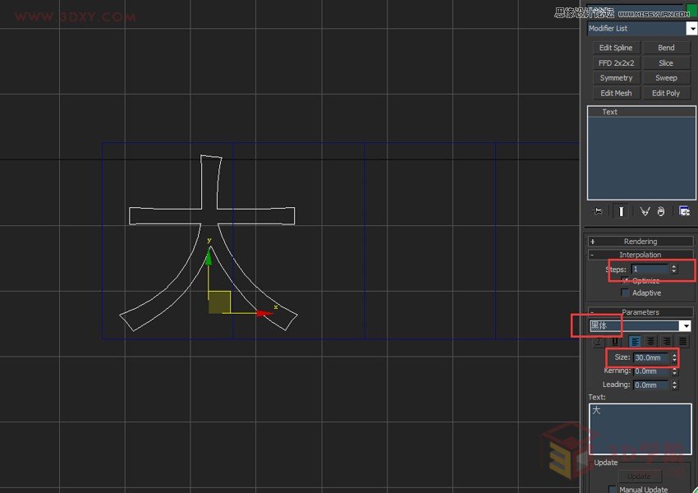Viewport: 698px width, 493px height.
Task: Click the Update button
Action: click(641, 475)
